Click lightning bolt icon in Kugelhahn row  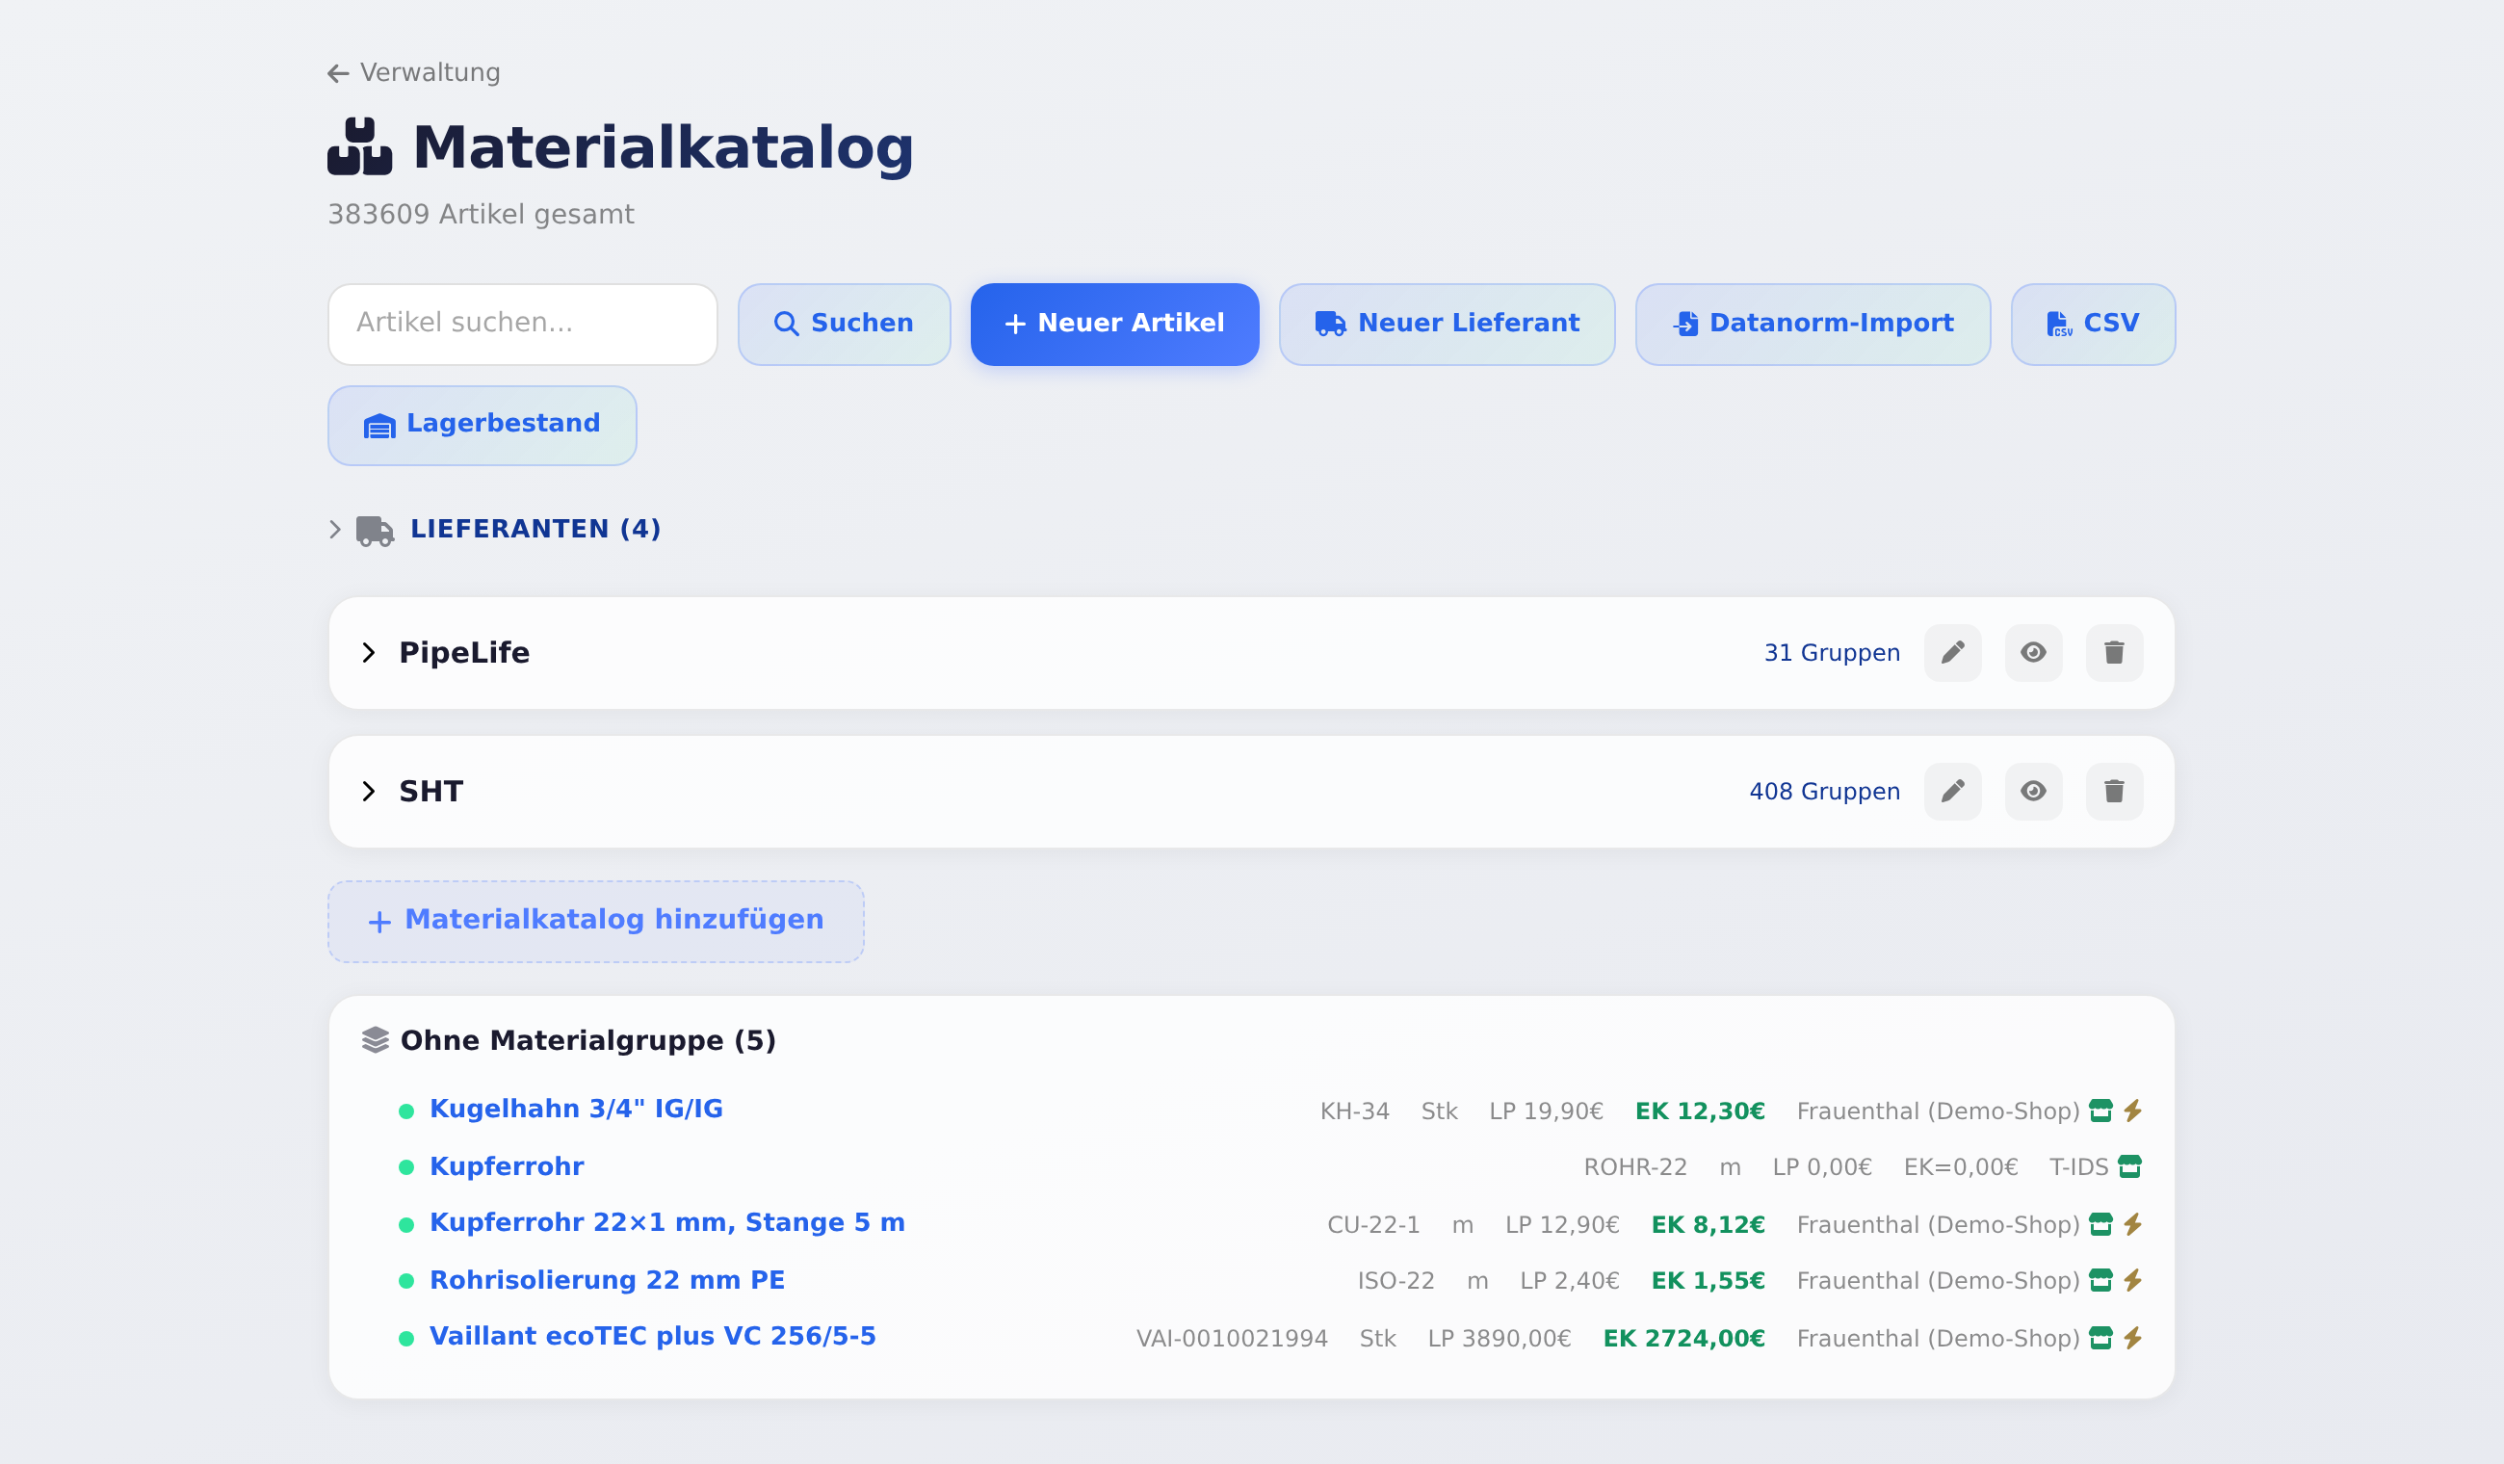coord(2132,1111)
